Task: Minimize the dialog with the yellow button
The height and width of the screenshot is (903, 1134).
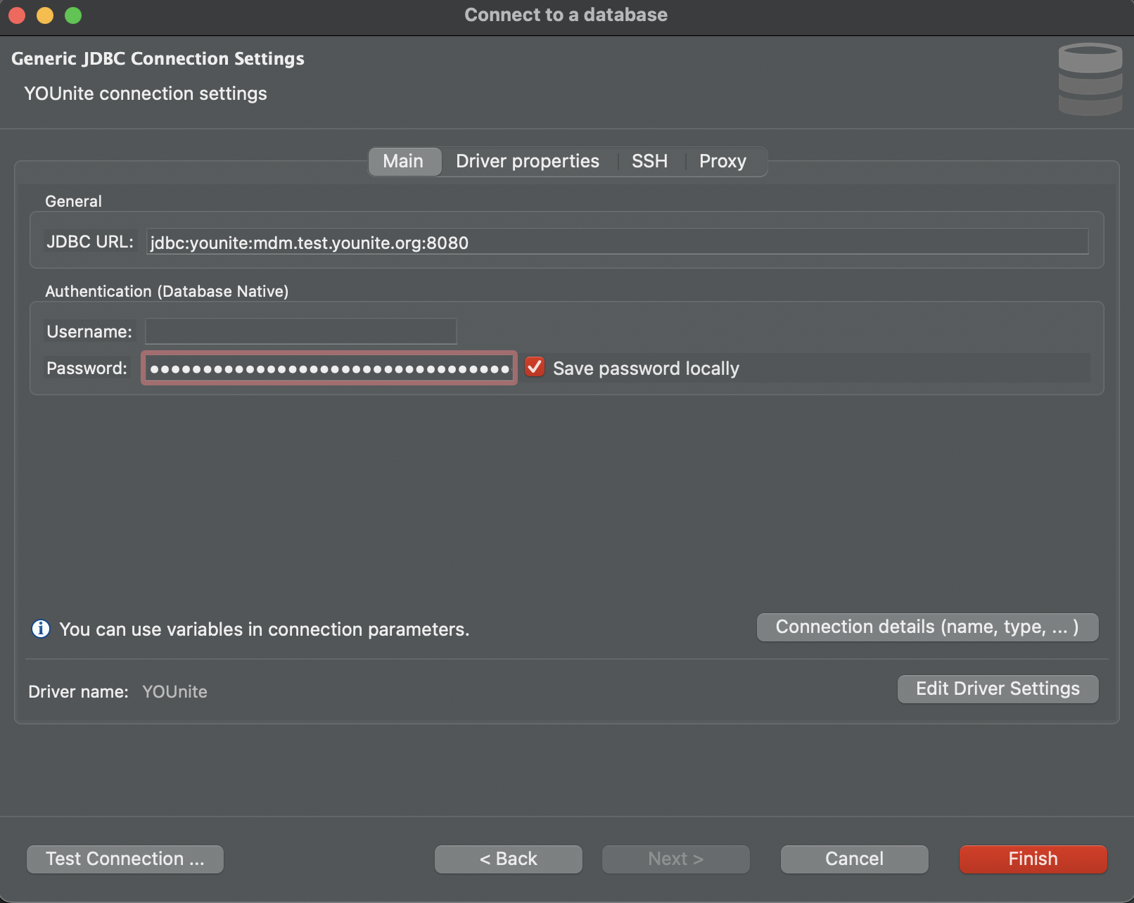Action: pos(45,15)
